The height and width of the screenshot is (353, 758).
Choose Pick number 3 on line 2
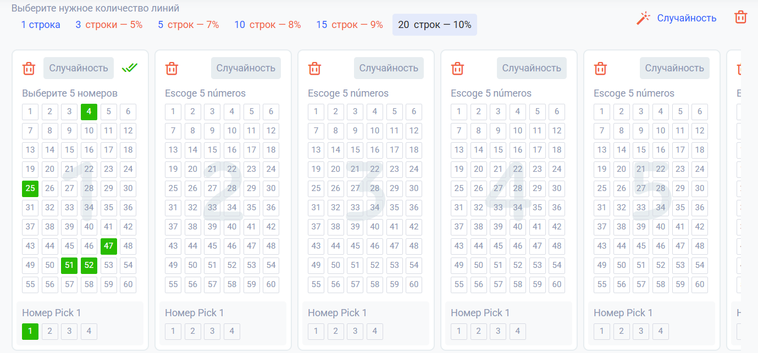pos(212,331)
